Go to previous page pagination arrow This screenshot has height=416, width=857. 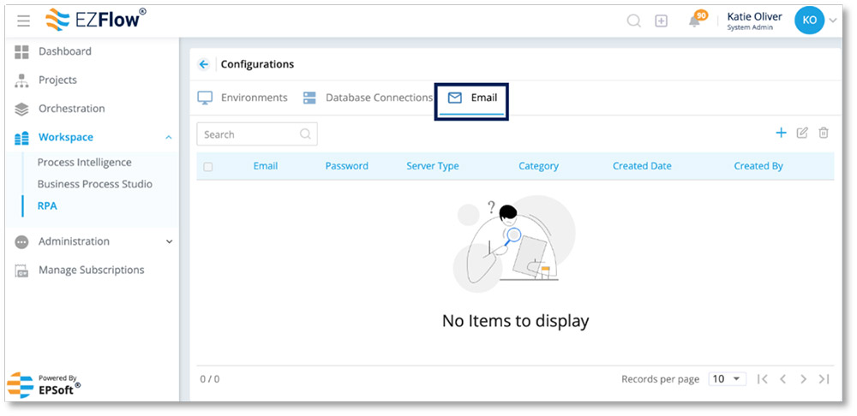[x=783, y=379]
